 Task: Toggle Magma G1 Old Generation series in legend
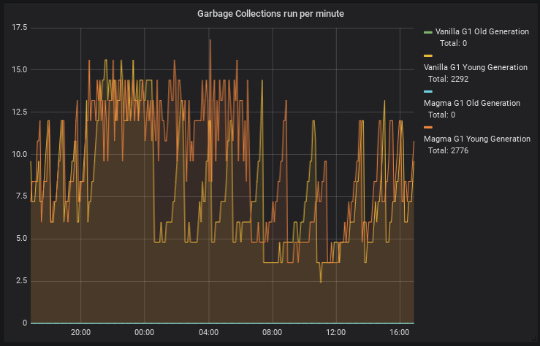point(472,103)
